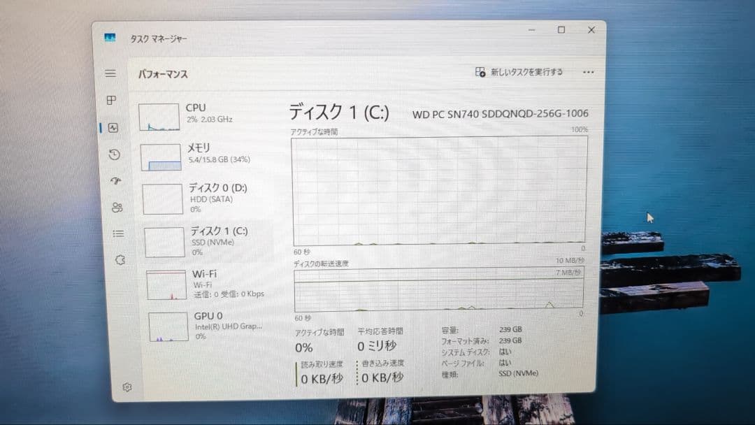Minimize the Task Manager window
This screenshot has height=425, width=755.
(531, 30)
